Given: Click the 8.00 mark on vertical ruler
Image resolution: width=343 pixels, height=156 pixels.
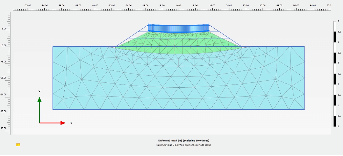Looking at the screenshot, I should click(4, 28).
